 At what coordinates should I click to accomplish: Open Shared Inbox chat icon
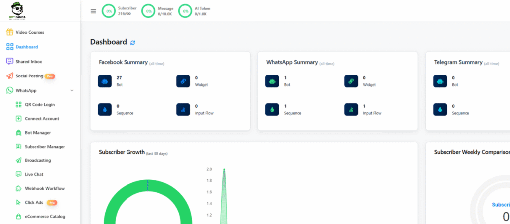point(10,61)
